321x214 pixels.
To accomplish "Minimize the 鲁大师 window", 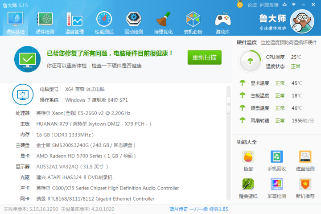I will click(x=304, y=5).
